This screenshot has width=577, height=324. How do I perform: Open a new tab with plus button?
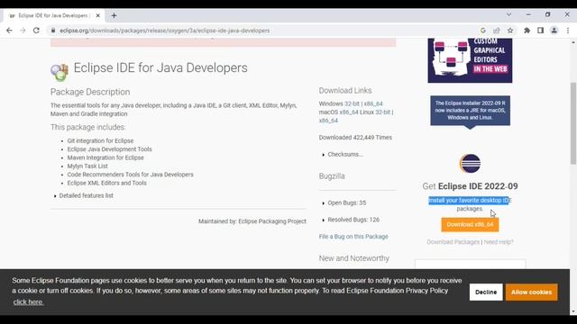[x=114, y=15]
